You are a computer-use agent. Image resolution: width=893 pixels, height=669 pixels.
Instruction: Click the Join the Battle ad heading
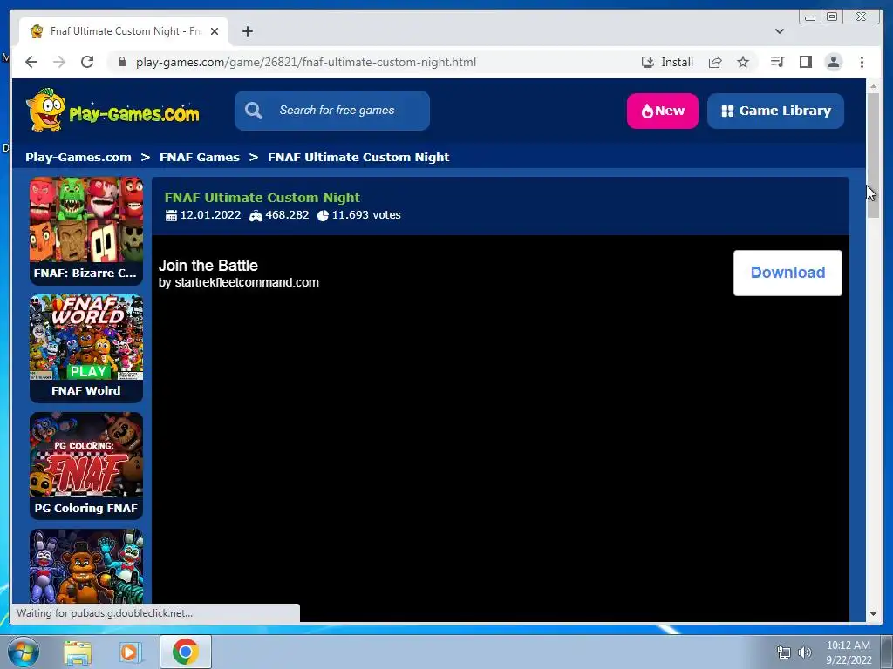[x=208, y=266]
